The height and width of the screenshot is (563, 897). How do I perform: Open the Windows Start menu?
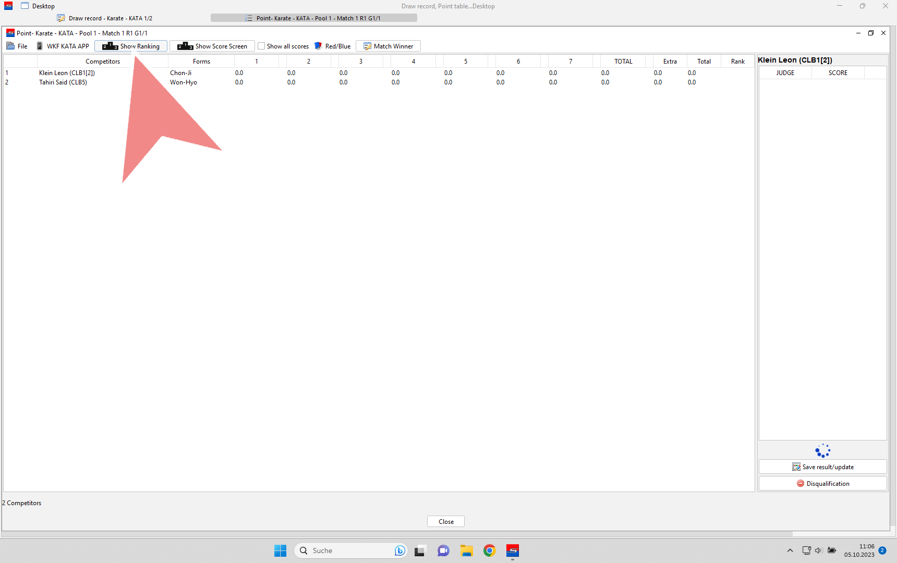[x=281, y=550]
